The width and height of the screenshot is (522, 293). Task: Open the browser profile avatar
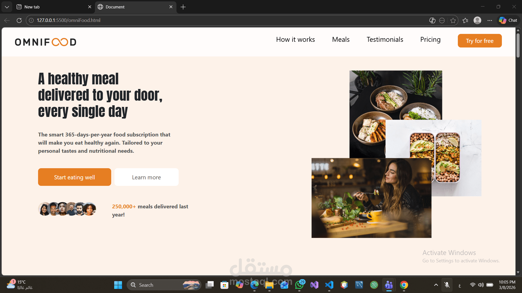(478, 20)
